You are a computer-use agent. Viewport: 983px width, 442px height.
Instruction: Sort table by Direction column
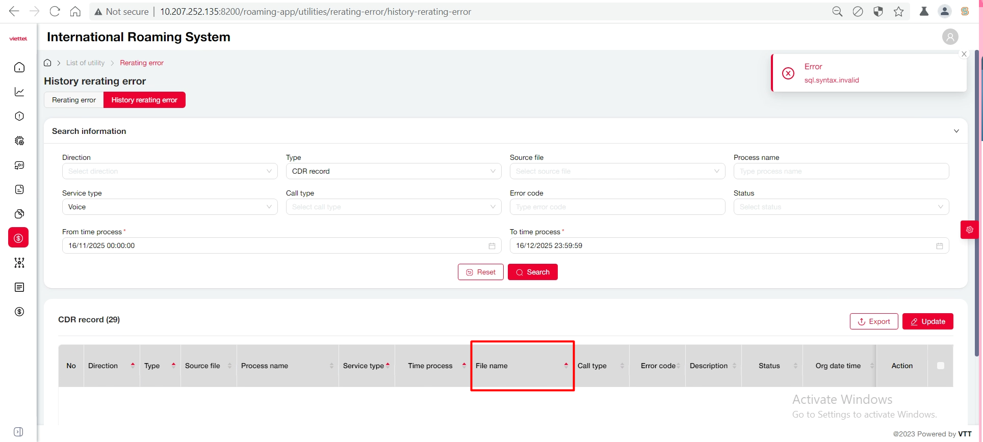[x=133, y=366]
